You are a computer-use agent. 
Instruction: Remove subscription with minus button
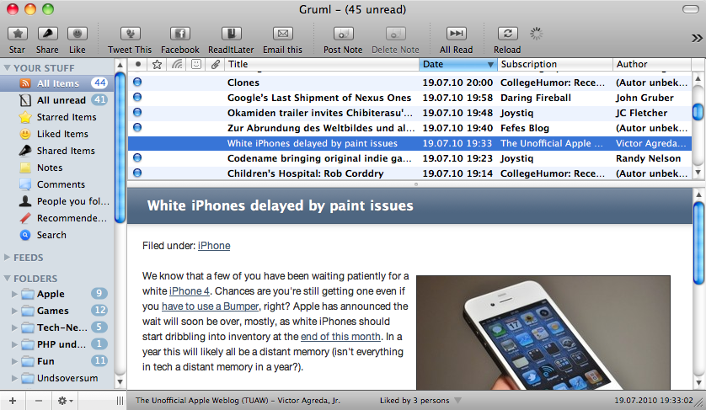[x=38, y=401]
